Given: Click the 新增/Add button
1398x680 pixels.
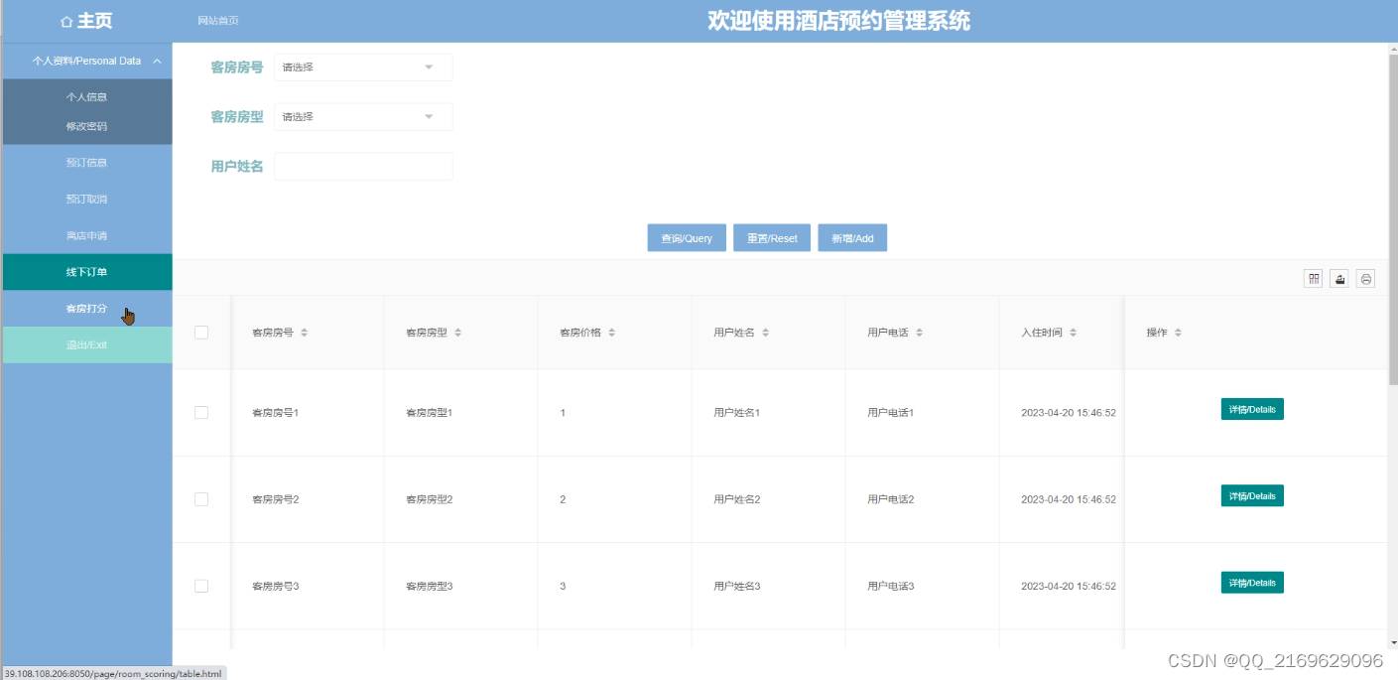Looking at the screenshot, I should tap(852, 238).
